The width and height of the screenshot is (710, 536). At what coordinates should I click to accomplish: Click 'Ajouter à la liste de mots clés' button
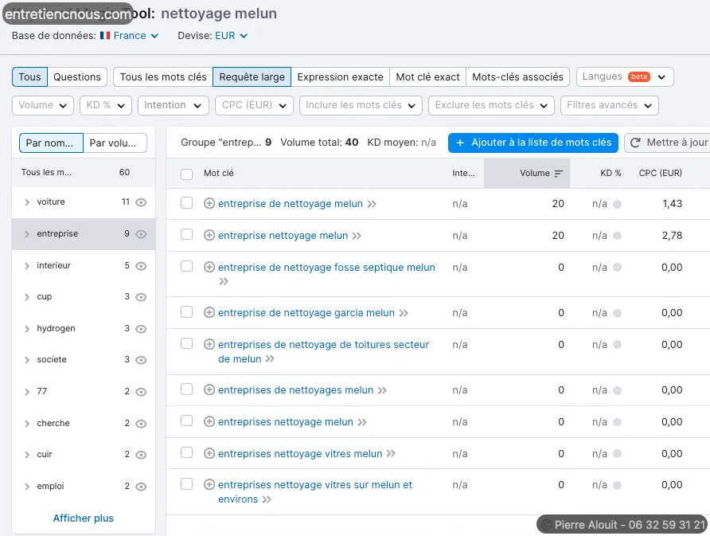point(533,143)
